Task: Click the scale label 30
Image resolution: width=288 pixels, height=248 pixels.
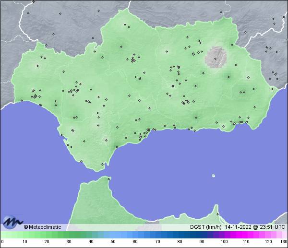Action: tap(69, 242)
